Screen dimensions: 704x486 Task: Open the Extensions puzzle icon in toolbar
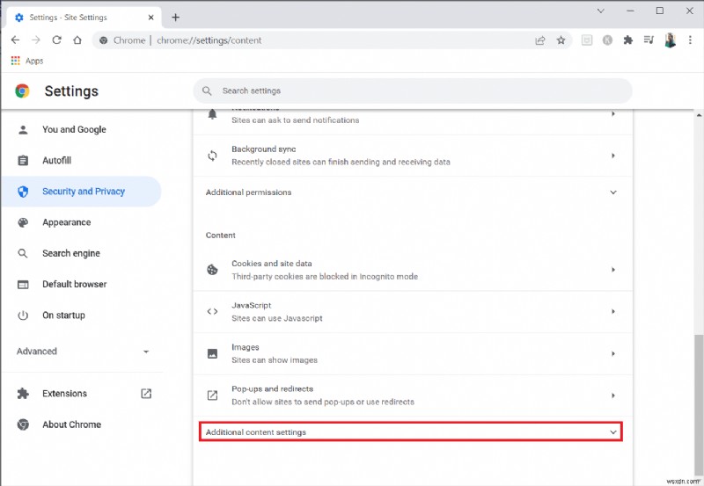[628, 40]
